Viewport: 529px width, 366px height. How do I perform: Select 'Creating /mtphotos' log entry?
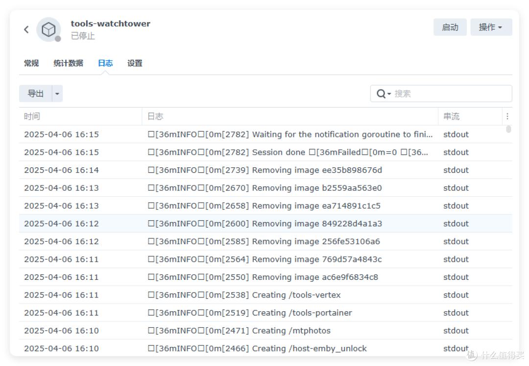coord(265,331)
